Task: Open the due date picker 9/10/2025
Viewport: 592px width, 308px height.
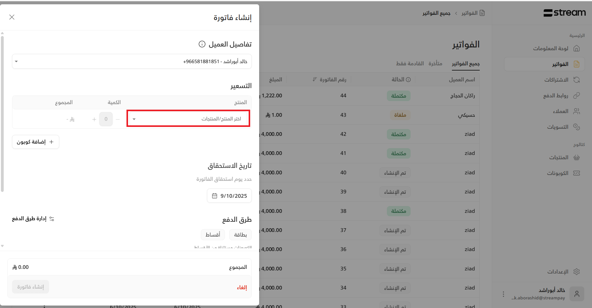Action: 229,196
